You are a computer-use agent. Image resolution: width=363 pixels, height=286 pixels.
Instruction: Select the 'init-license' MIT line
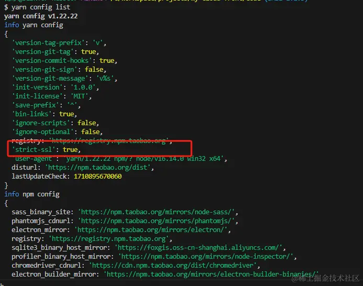coord(52,96)
